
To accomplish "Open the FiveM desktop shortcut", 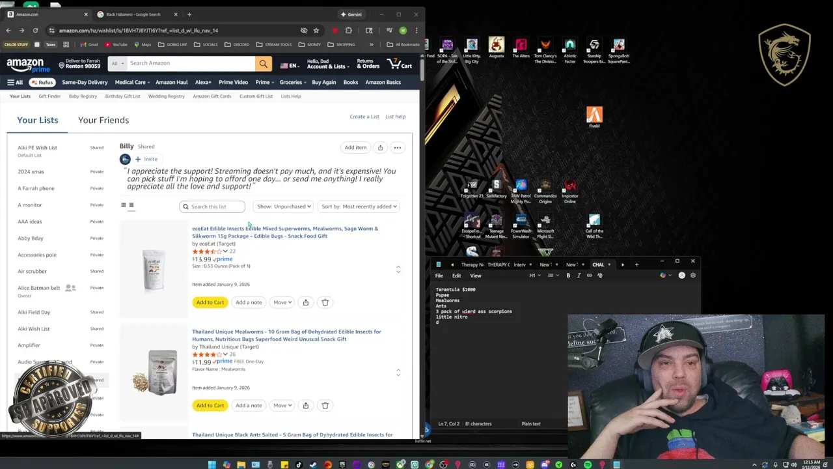I will click(594, 117).
